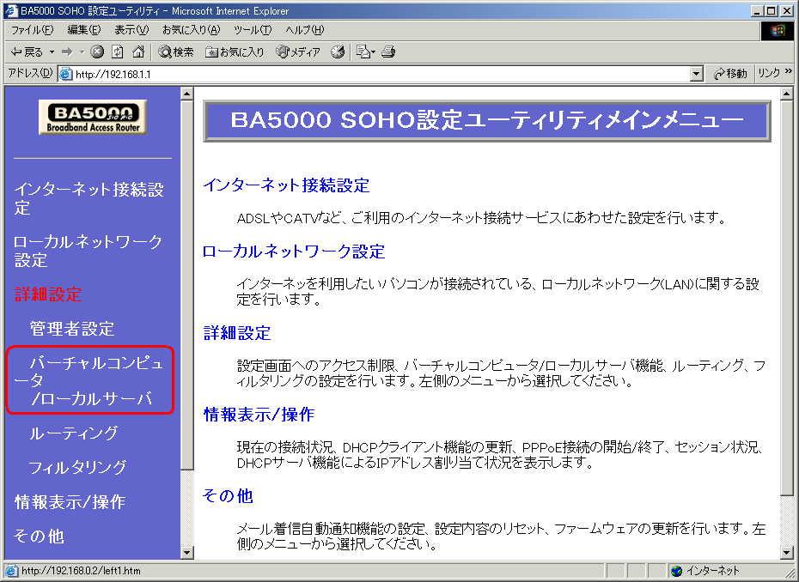
Task: Open ルーティング in the sidebar
Action: click(73, 433)
